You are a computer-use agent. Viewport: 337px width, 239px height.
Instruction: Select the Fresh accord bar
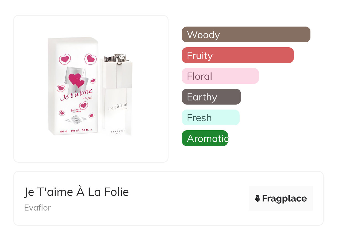coord(210,118)
